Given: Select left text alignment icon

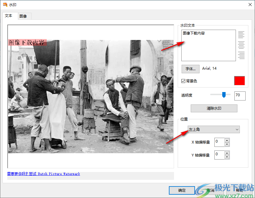Looking at the screenshot, I should click(x=241, y=35).
